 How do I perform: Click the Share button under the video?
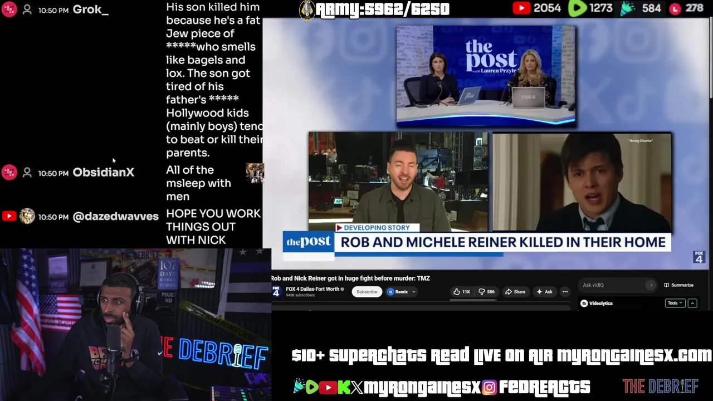tap(515, 292)
